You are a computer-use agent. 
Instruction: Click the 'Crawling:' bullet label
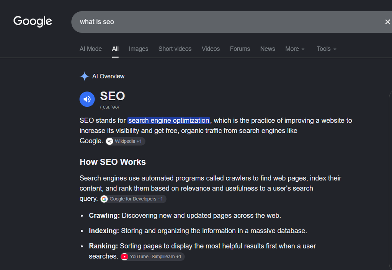pos(104,215)
